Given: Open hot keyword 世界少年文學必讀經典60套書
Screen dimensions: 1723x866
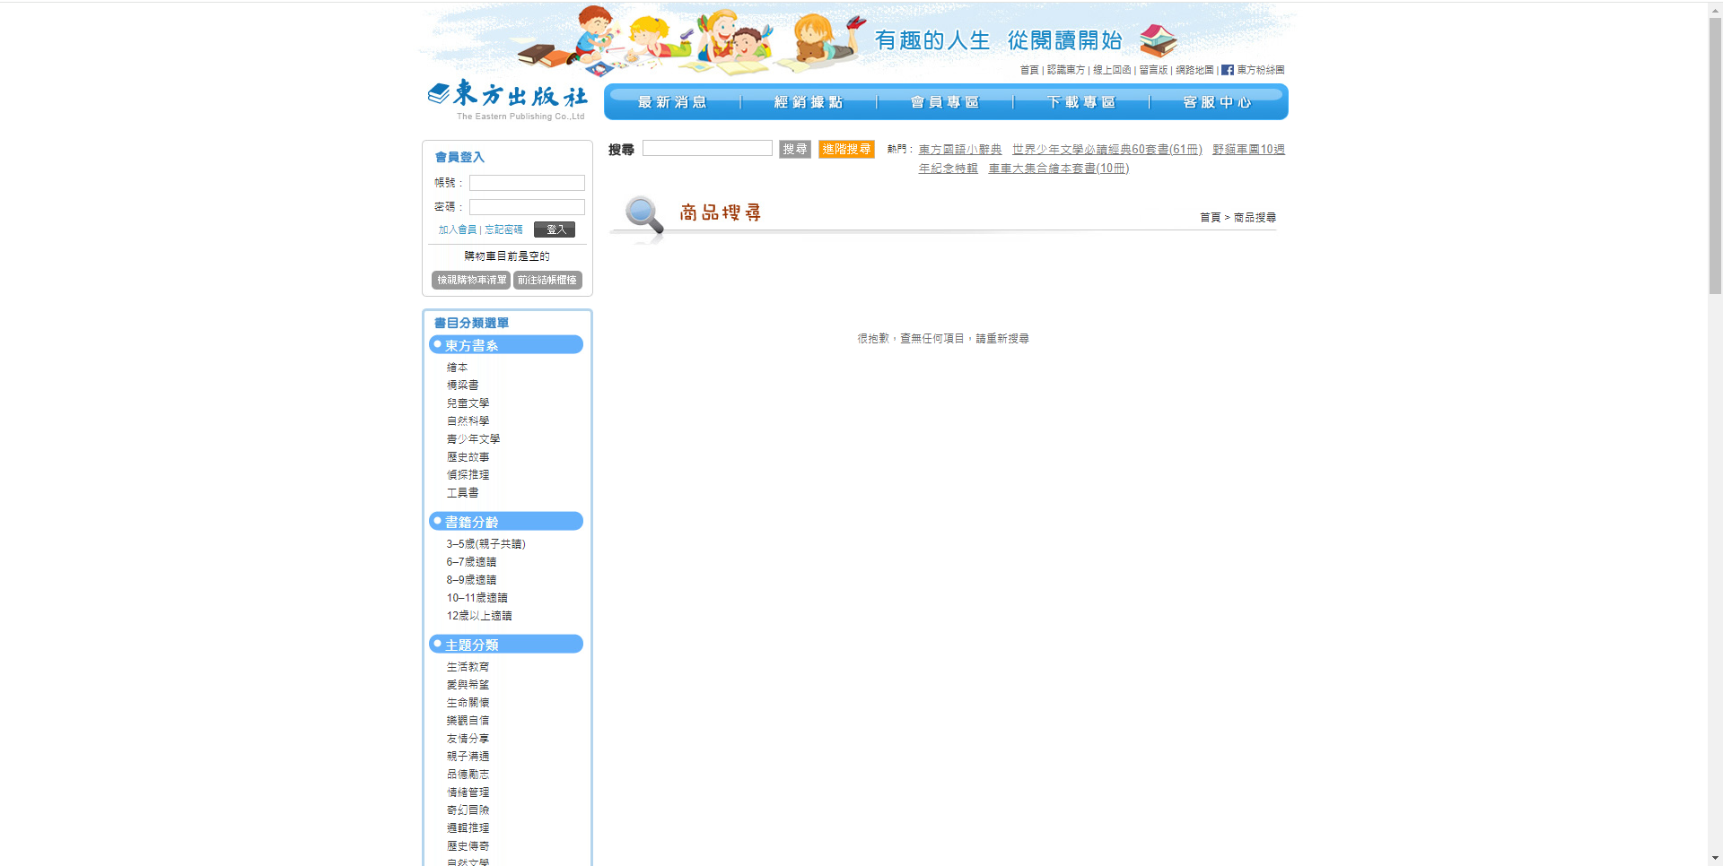Looking at the screenshot, I should point(1107,150).
